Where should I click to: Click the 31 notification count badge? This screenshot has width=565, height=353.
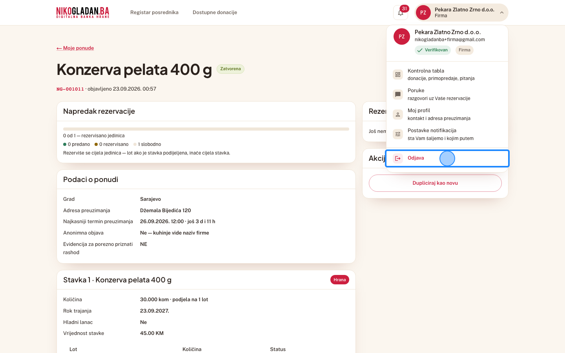coord(404,9)
